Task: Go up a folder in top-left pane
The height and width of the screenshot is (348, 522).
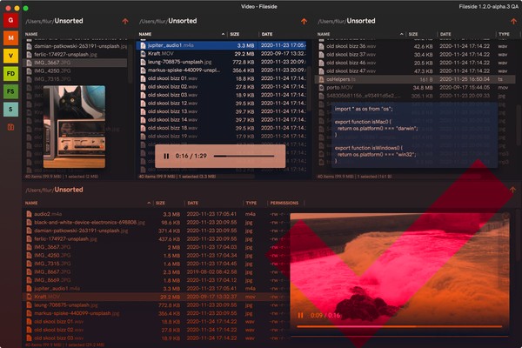Action: click(125, 21)
